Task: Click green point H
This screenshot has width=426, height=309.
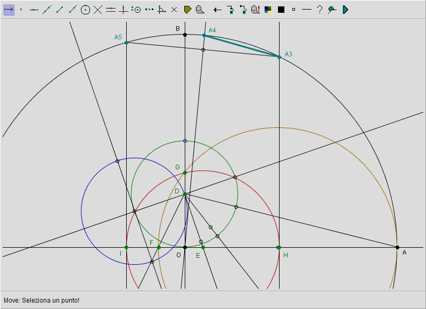Action: click(278, 247)
